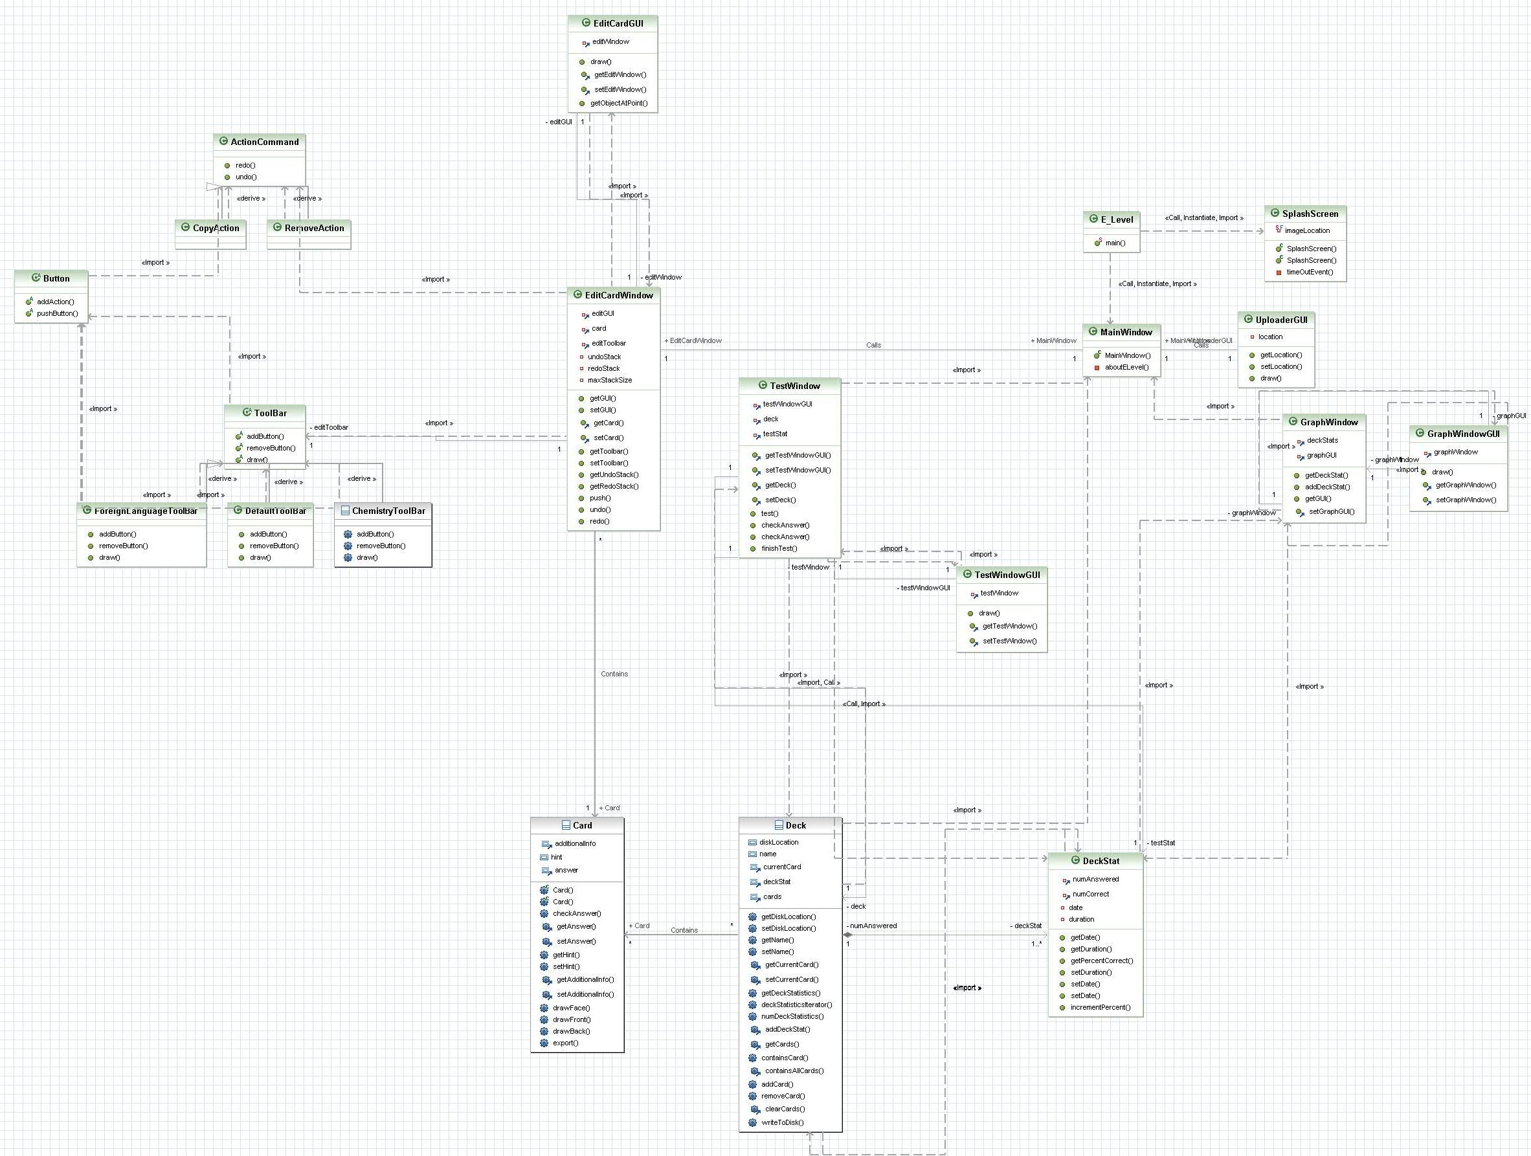Screen dimensions: 1531x1156
Task: Click the MainWindow class icon
Action: click(x=1093, y=331)
